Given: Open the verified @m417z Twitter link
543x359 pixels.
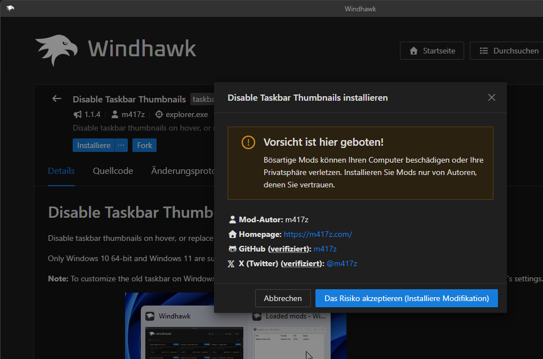Looking at the screenshot, I should (342, 263).
